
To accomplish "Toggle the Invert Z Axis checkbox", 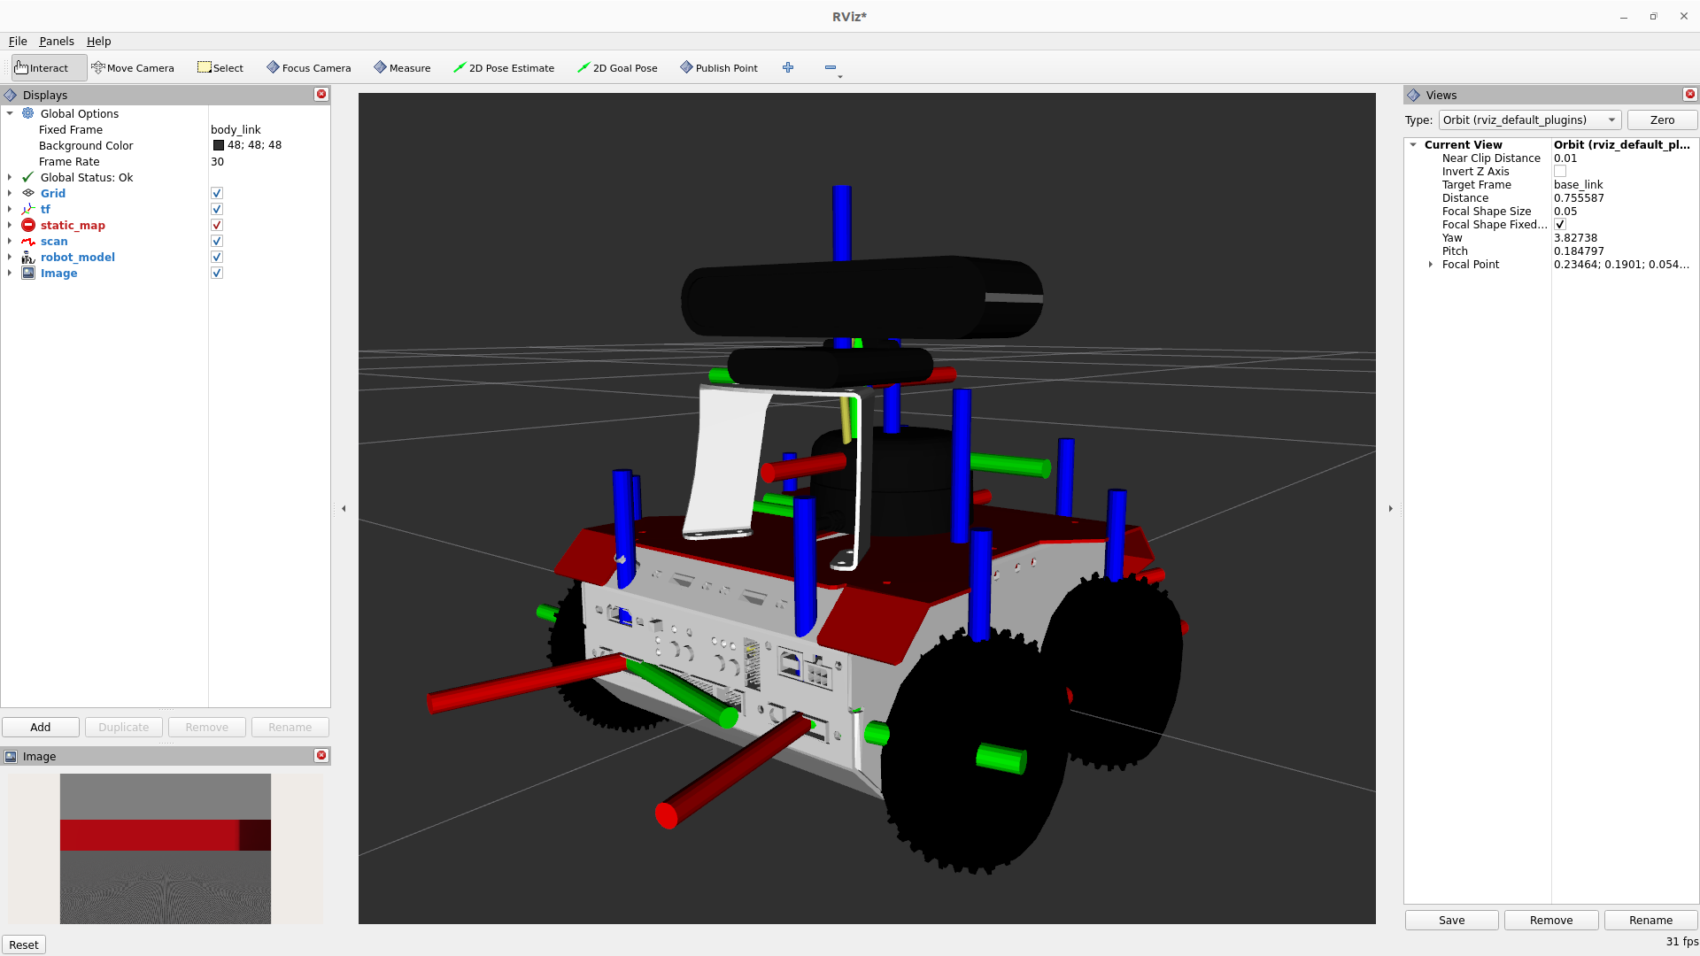I will click(x=1560, y=172).
